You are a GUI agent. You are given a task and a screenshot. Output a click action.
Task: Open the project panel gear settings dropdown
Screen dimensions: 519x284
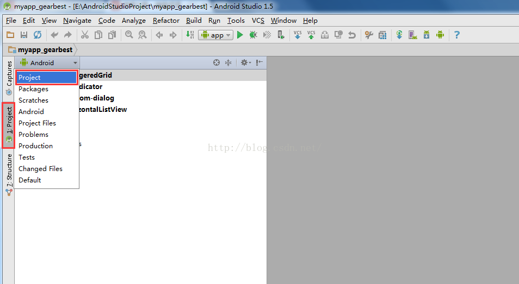(245, 62)
